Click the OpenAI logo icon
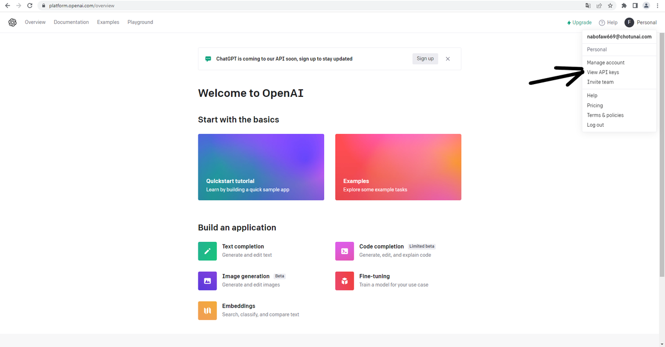The image size is (665, 347). click(13, 22)
